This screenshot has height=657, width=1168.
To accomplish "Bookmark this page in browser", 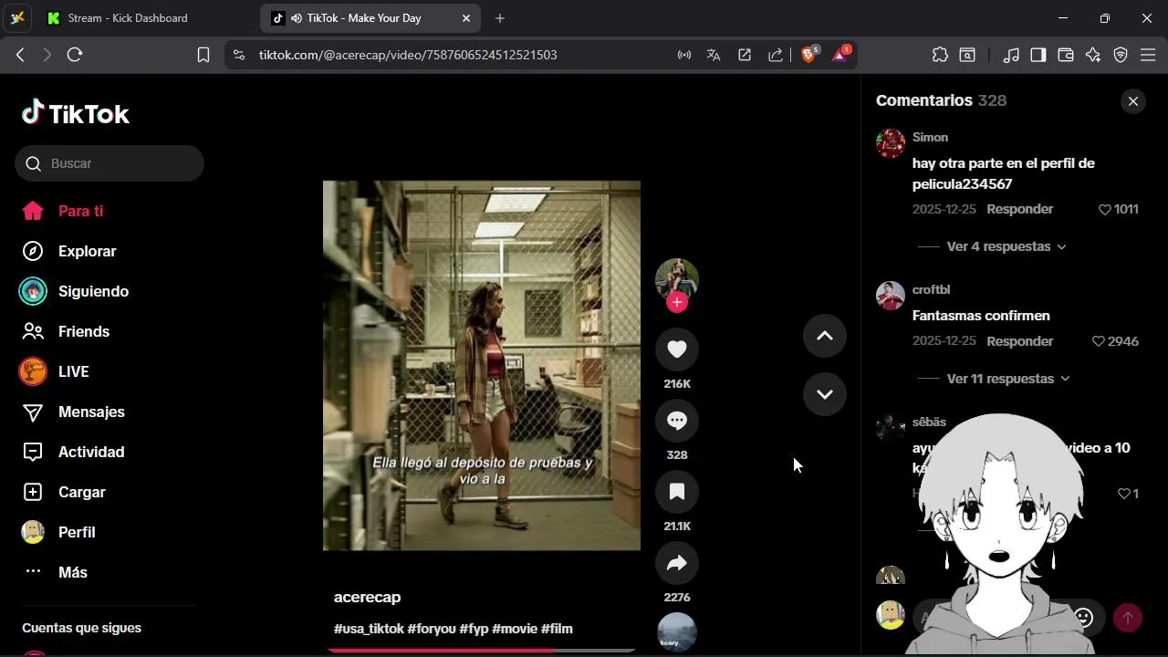I will click(203, 55).
